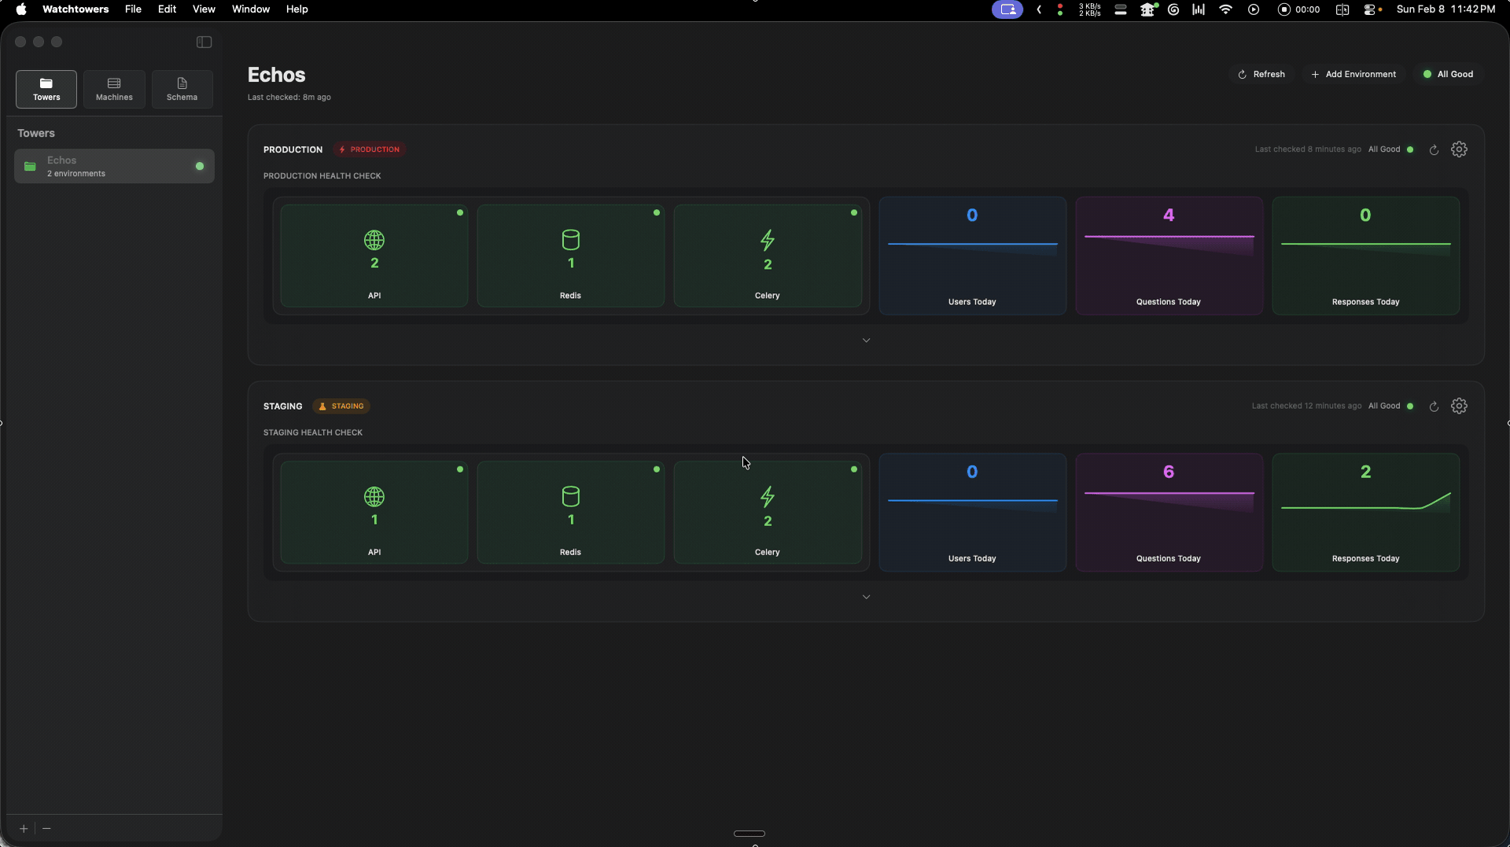Open Production environment settings gear
1510x847 pixels.
click(1459, 149)
